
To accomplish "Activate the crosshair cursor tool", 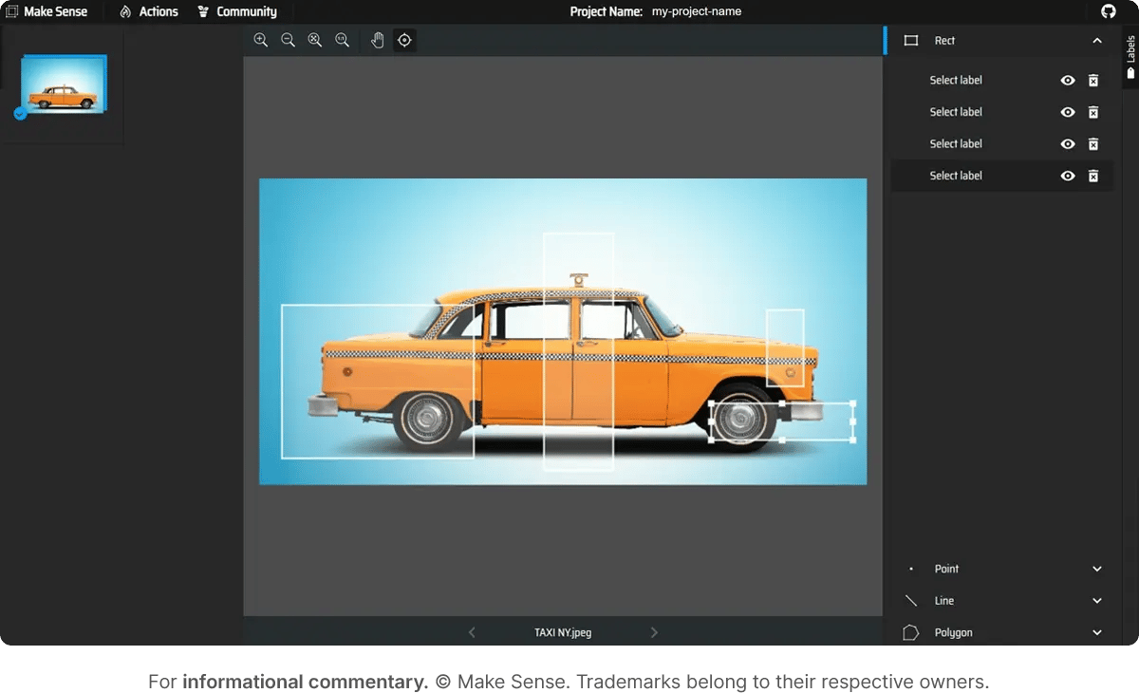I will coord(404,40).
